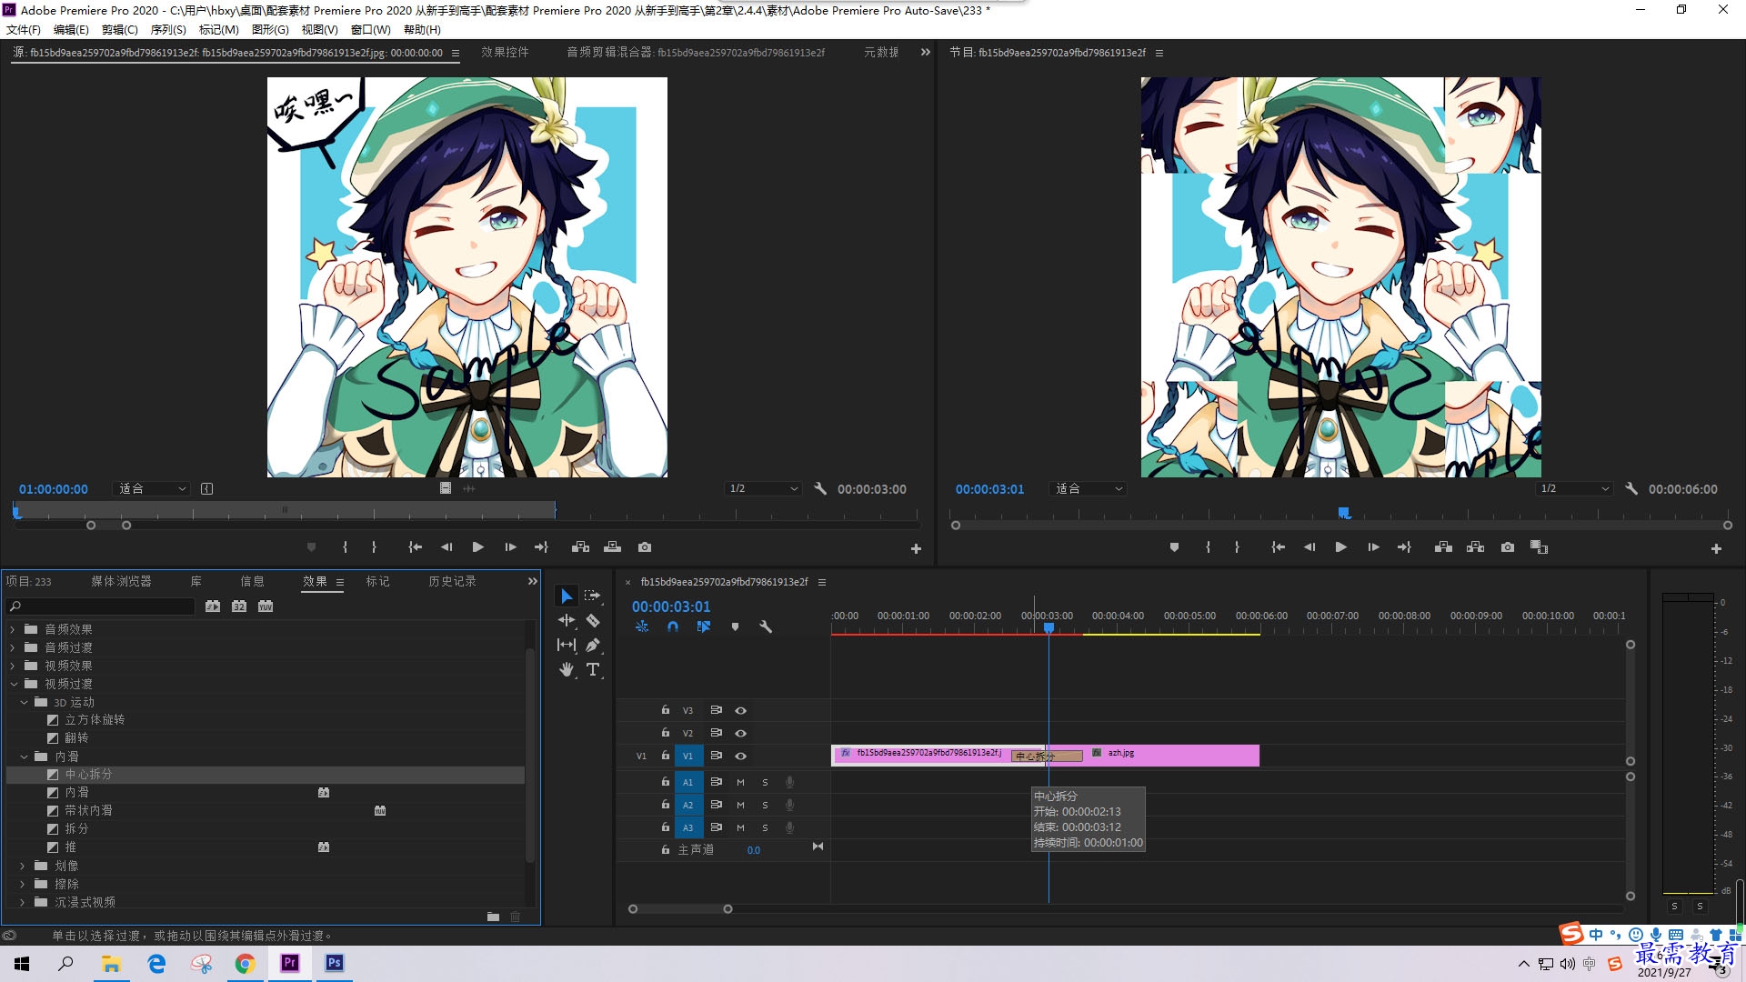Open Comparison View in Program monitor
The width and height of the screenshot is (1746, 982).
click(1539, 547)
